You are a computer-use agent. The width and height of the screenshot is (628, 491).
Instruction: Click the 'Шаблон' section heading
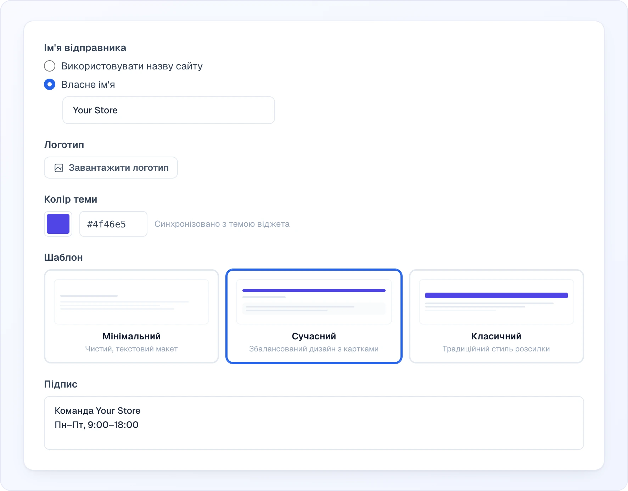coord(63,258)
